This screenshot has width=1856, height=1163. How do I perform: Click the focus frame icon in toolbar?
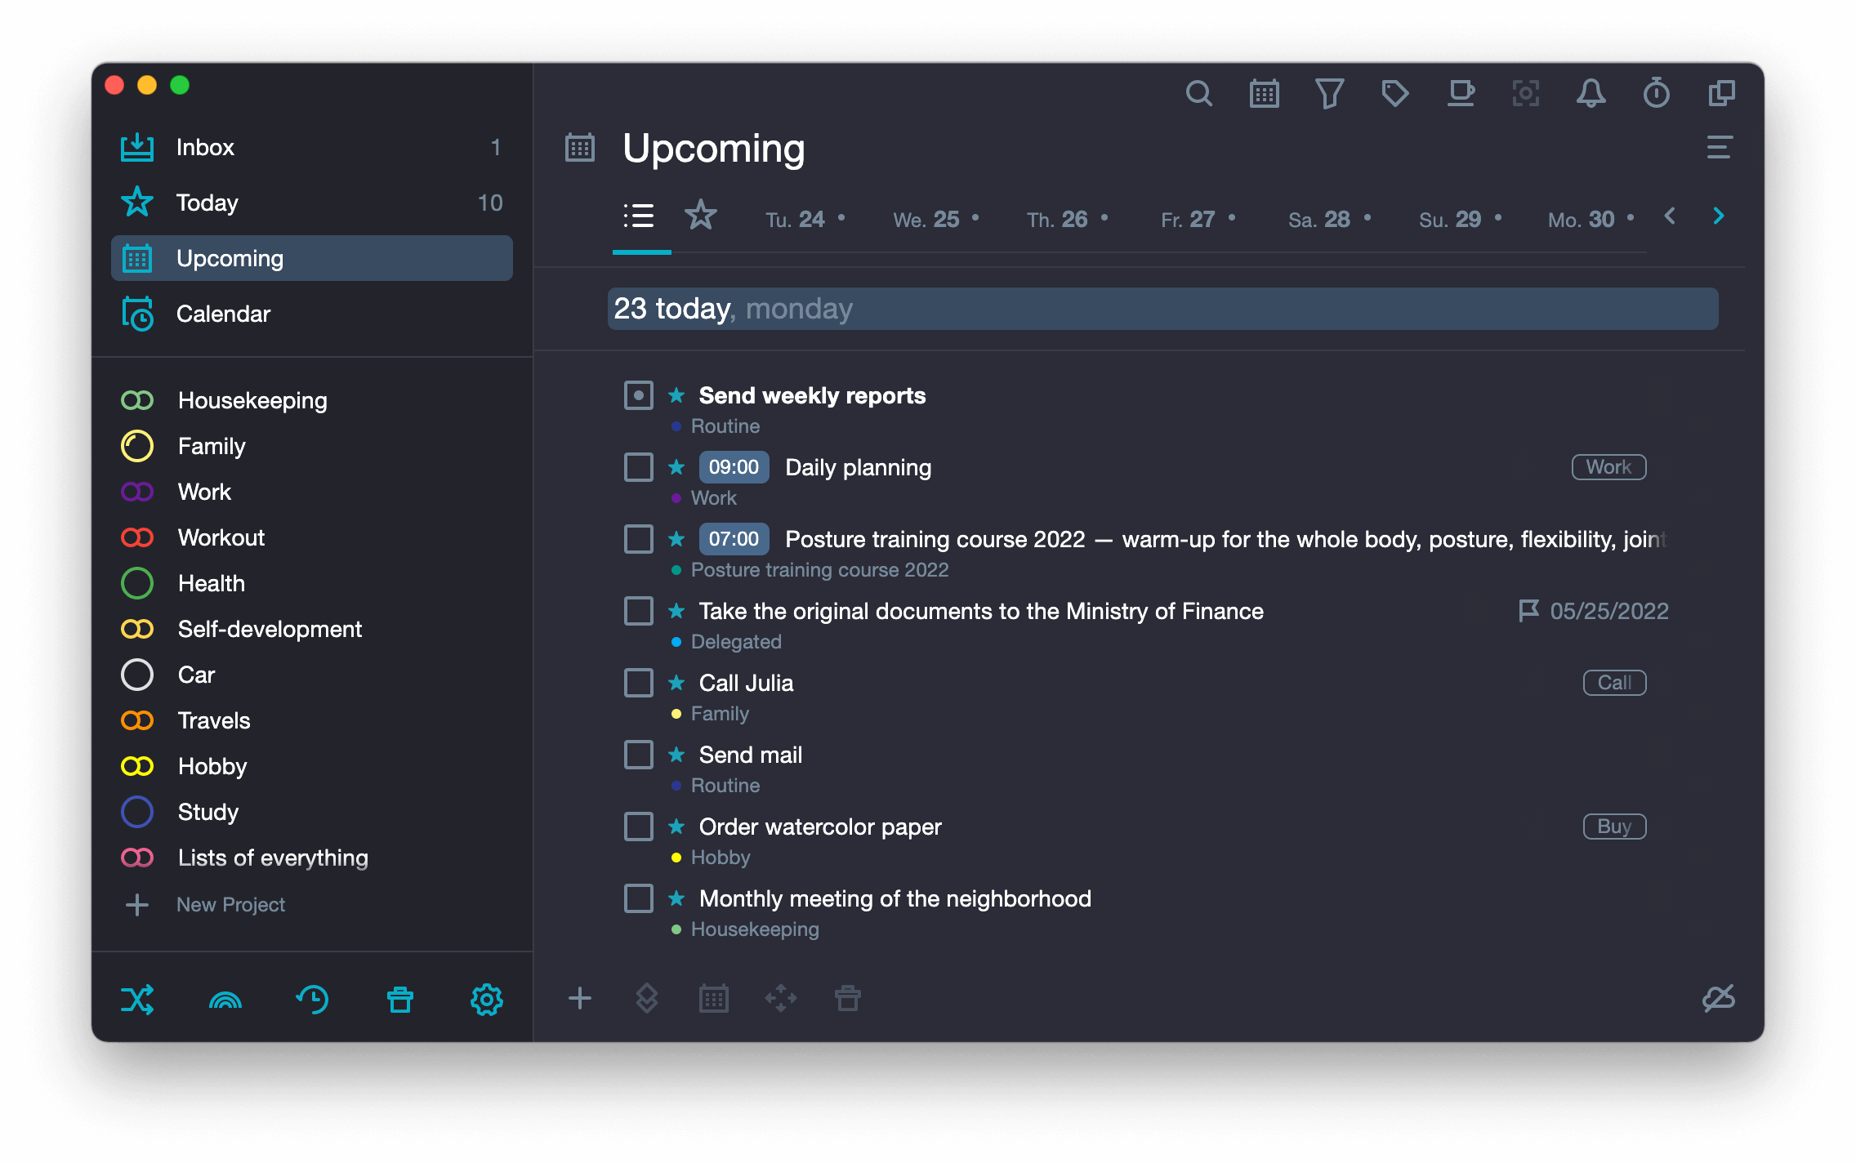point(1525,94)
